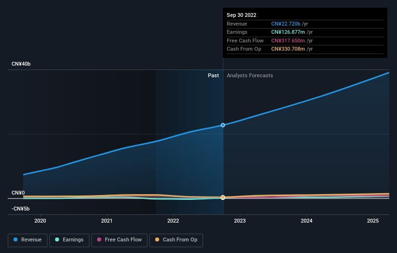Click the Past label on chart

(213, 75)
